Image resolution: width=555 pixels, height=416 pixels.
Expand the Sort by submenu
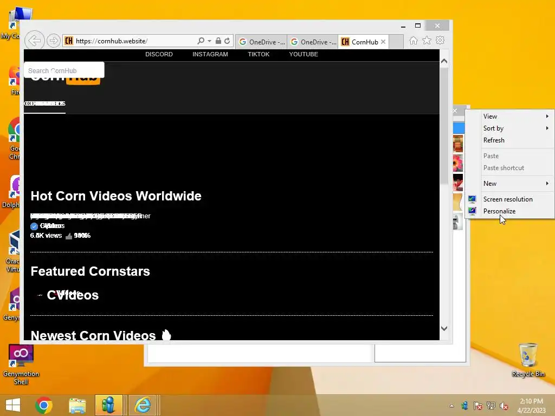[509, 128]
